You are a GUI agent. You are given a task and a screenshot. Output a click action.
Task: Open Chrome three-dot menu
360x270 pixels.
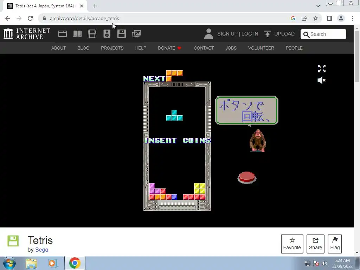352,18
